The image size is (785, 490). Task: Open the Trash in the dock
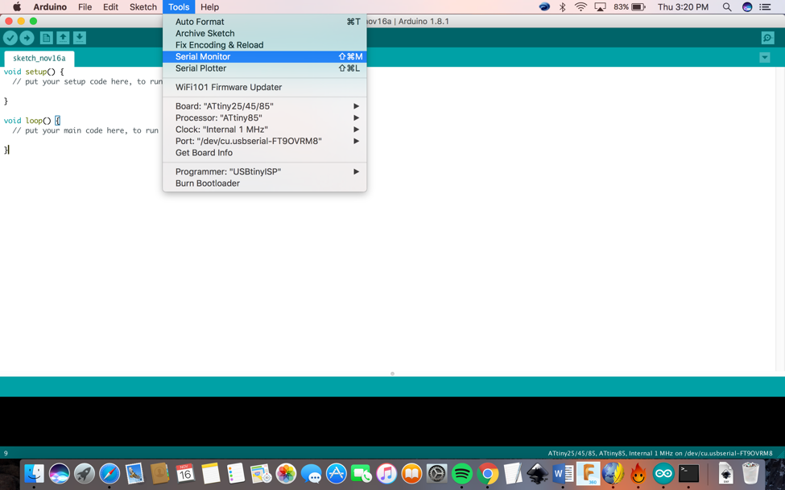pos(750,473)
